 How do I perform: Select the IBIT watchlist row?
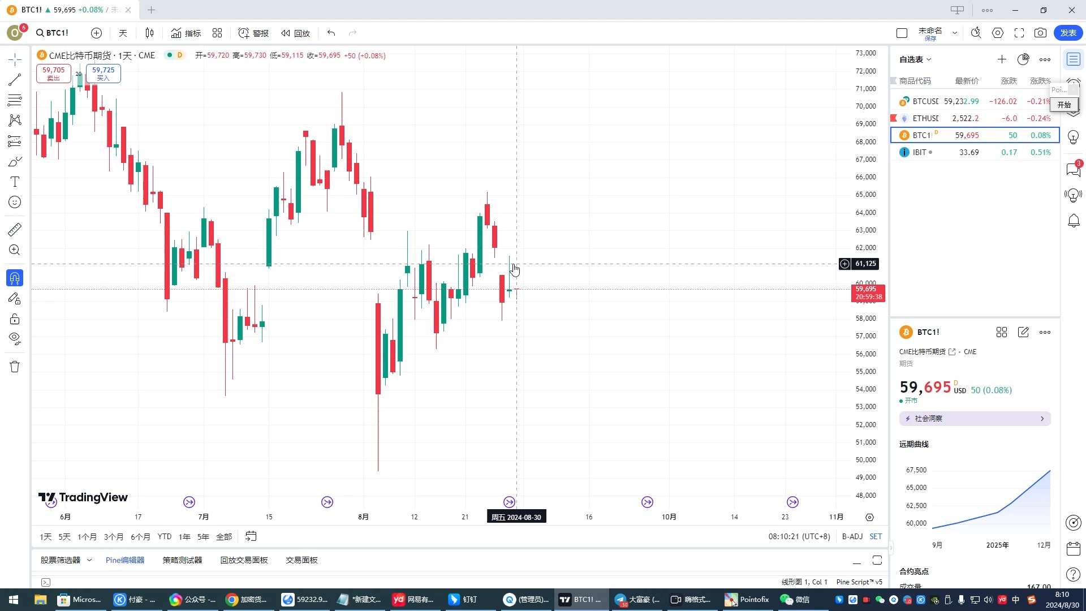975,152
